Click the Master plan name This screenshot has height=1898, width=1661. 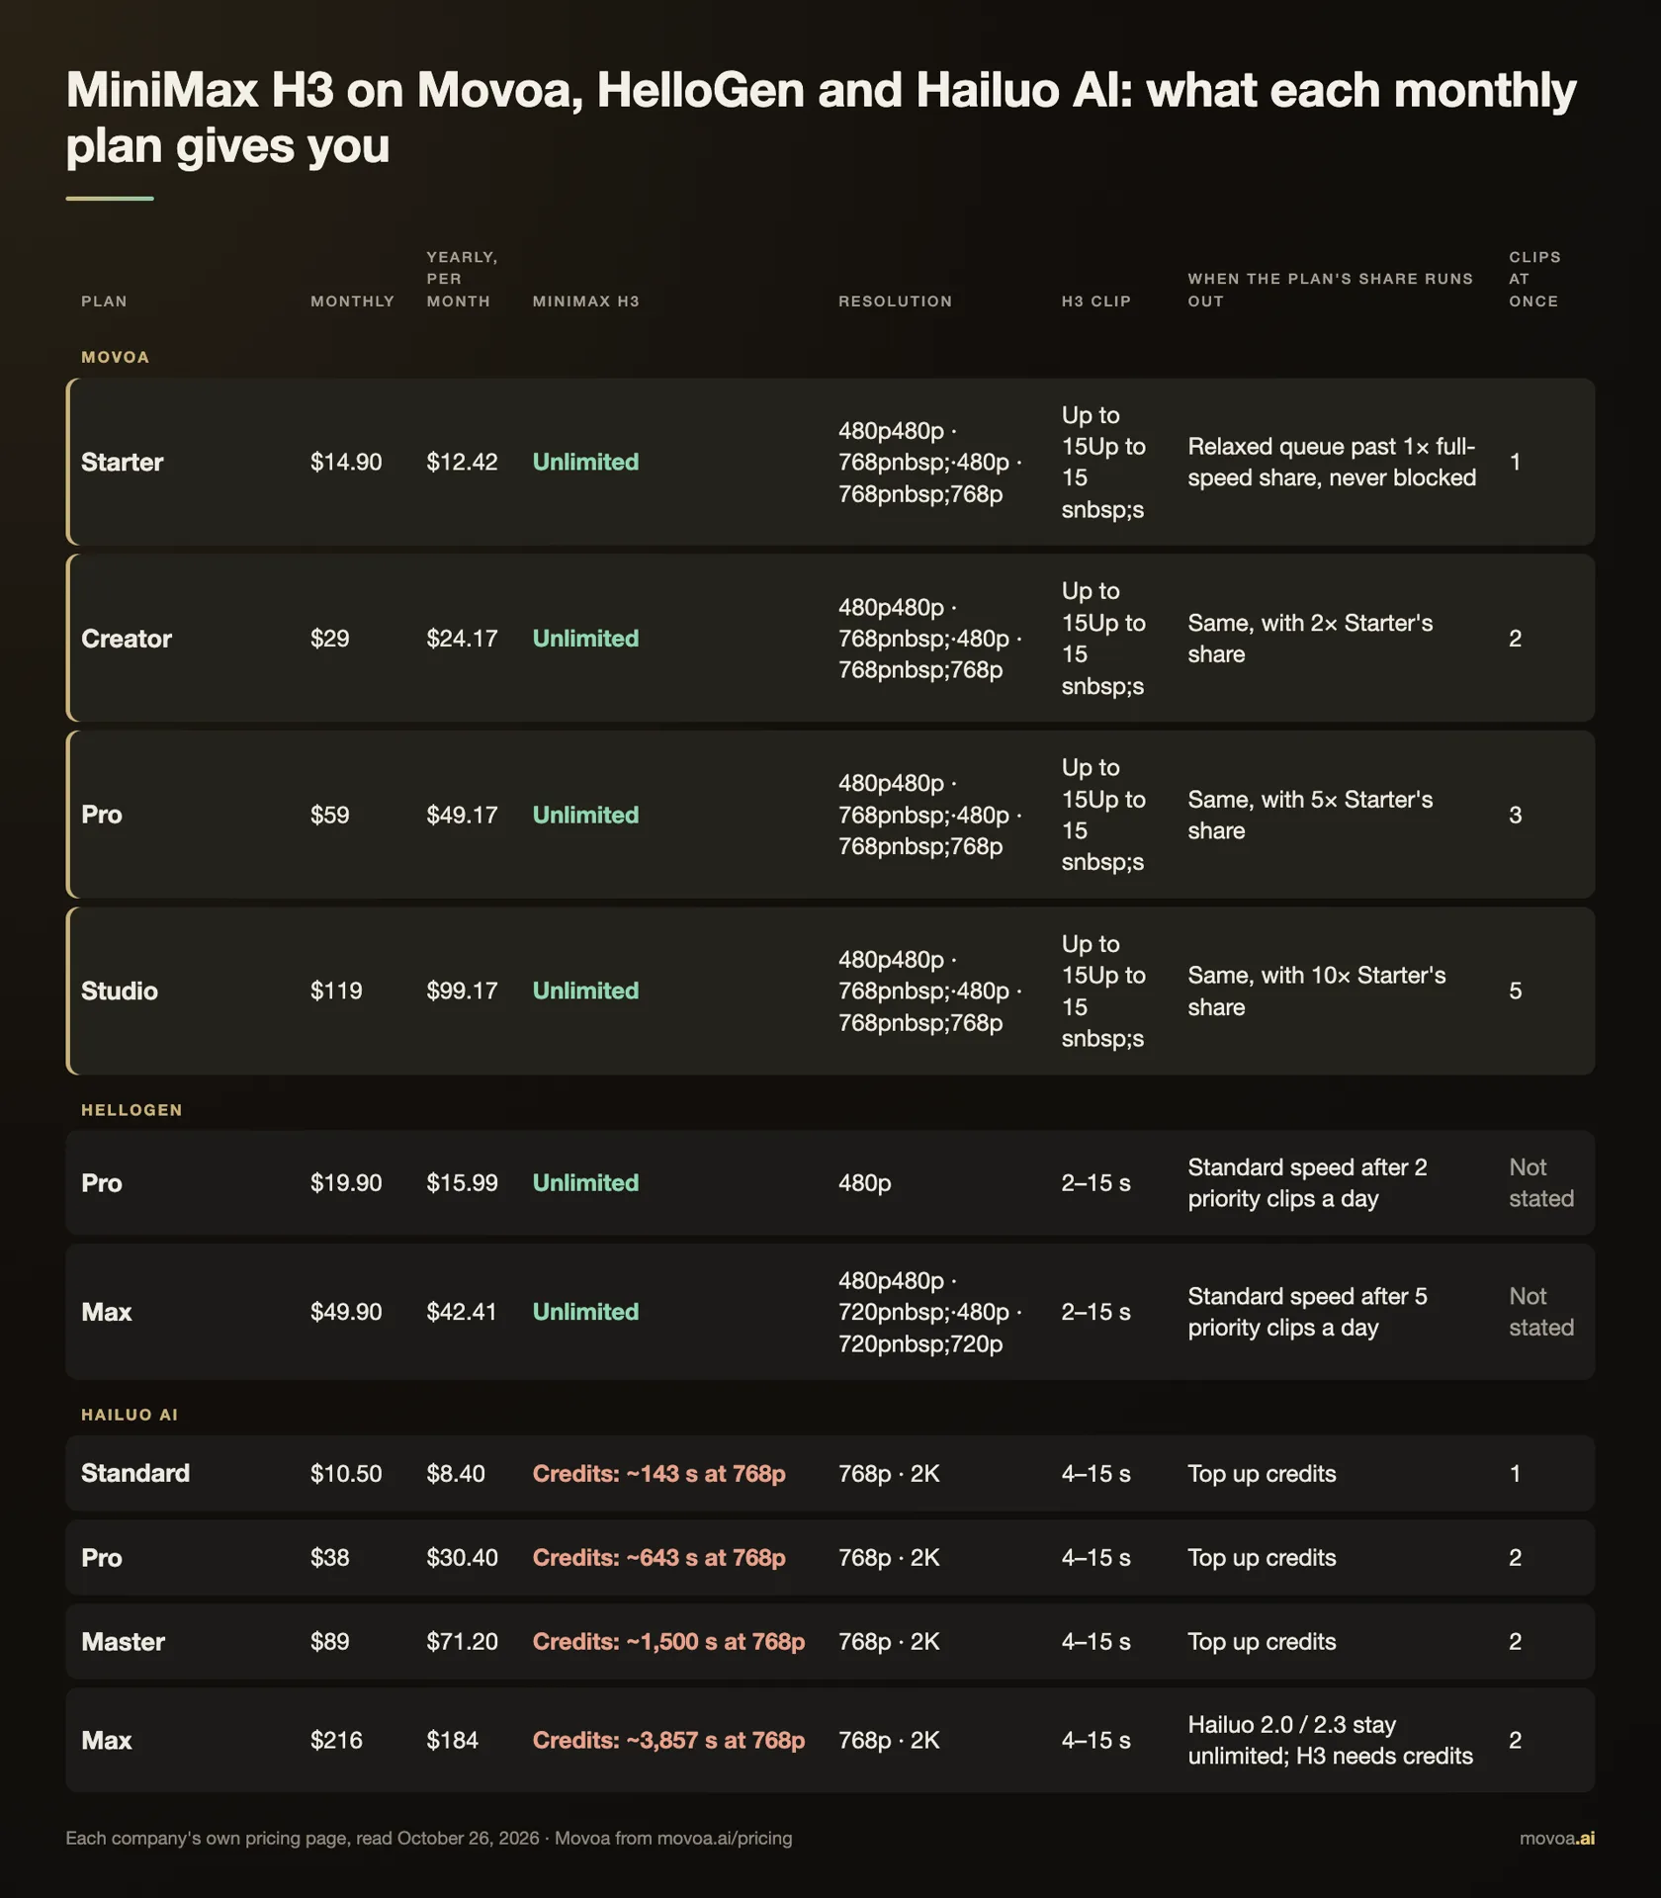point(123,1642)
